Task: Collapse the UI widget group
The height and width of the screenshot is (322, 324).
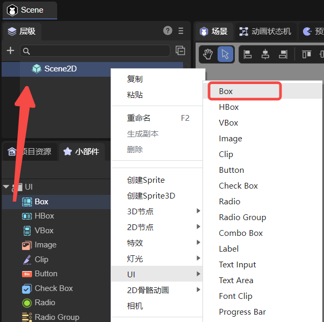Action: click(x=6, y=187)
